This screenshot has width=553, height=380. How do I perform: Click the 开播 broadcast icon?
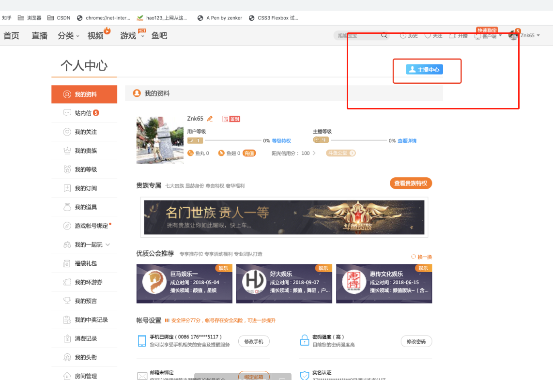pyautogui.click(x=452, y=36)
